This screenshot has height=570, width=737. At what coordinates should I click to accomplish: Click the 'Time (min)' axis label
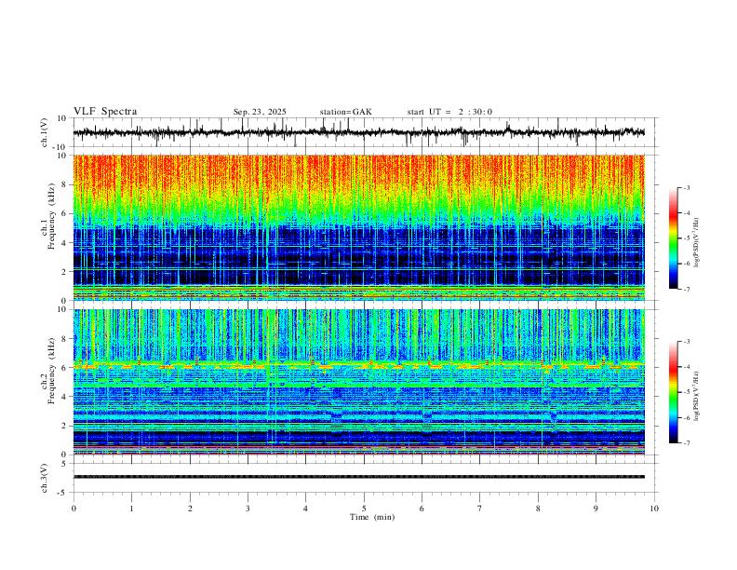(x=372, y=517)
